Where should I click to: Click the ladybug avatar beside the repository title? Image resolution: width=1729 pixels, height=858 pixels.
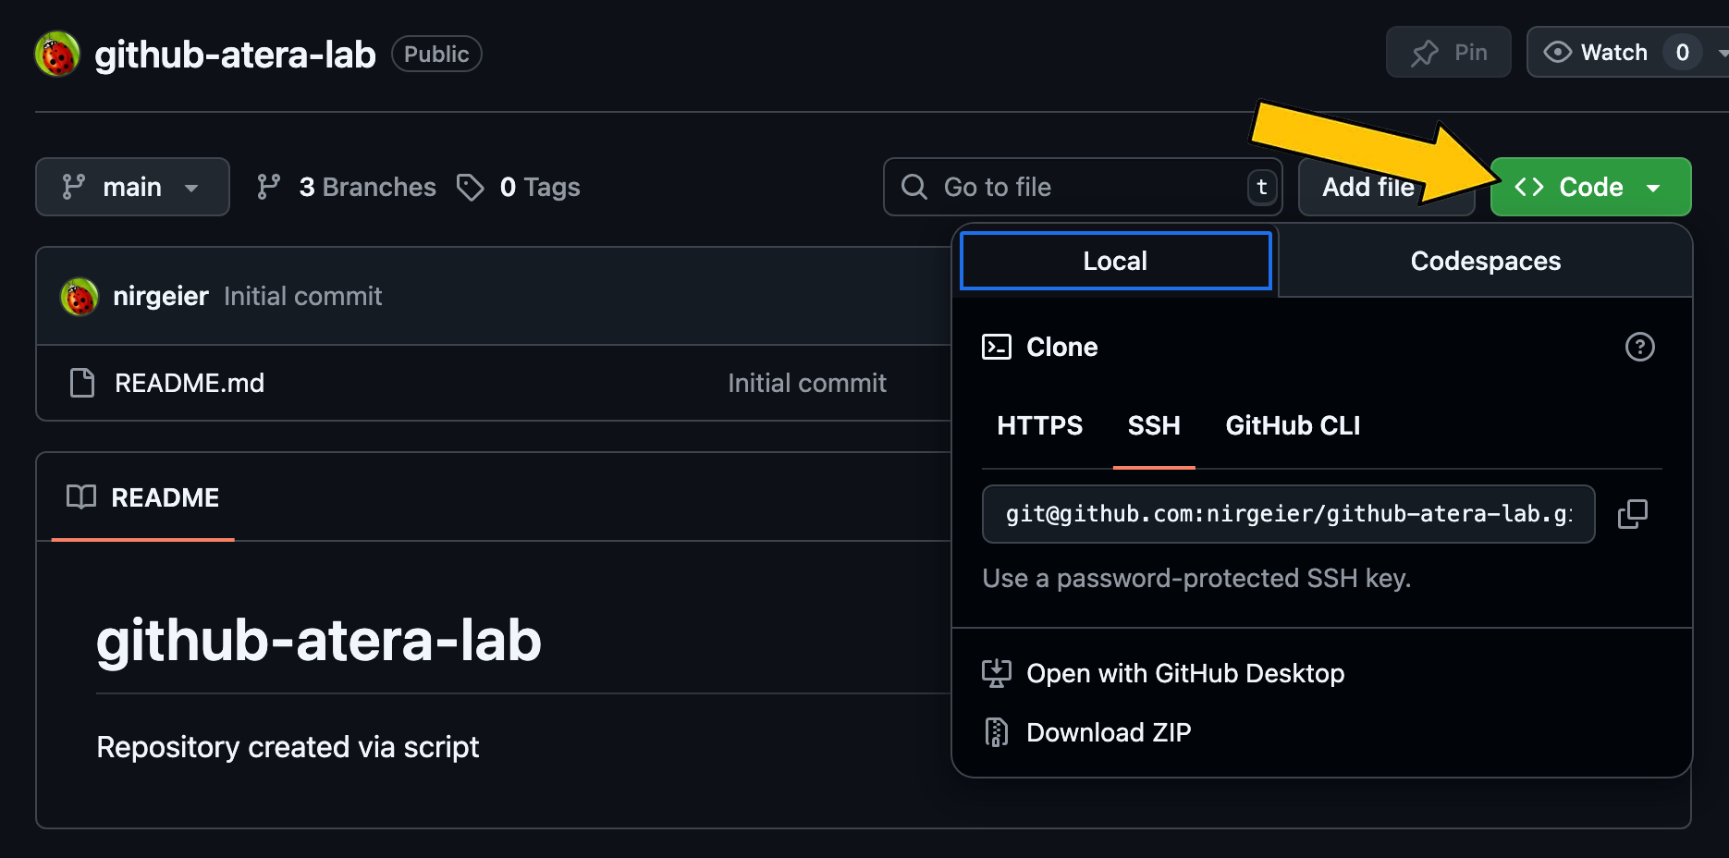[x=57, y=54]
